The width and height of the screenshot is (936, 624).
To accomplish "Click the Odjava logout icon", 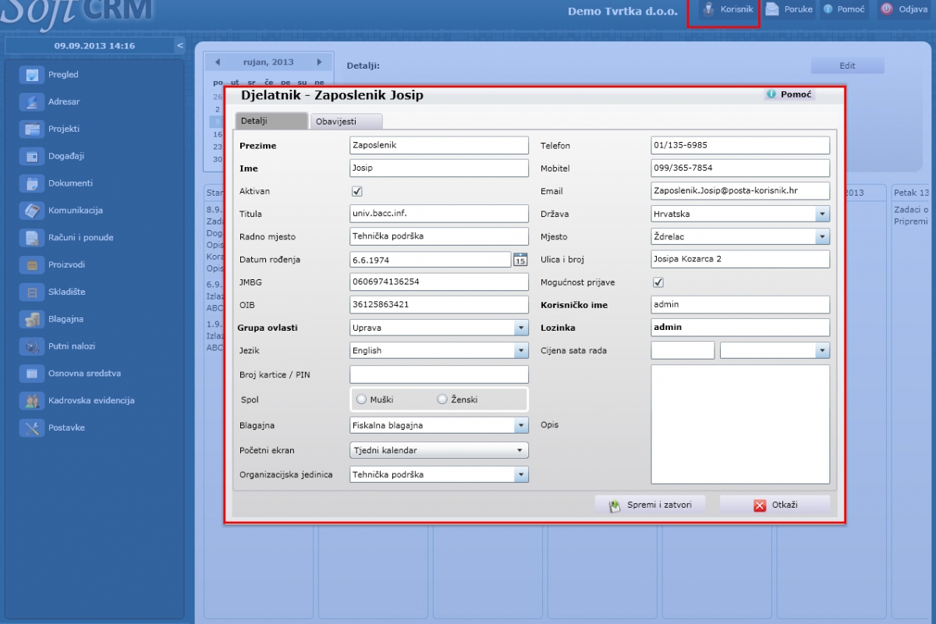I will (886, 9).
